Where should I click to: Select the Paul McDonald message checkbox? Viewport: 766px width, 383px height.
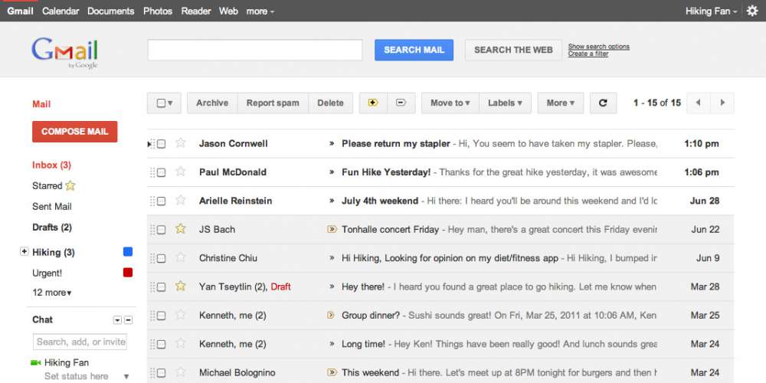point(161,172)
